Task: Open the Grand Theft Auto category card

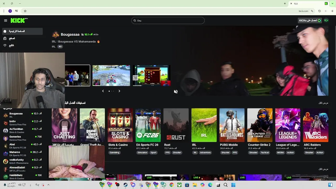Action: click(92, 125)
